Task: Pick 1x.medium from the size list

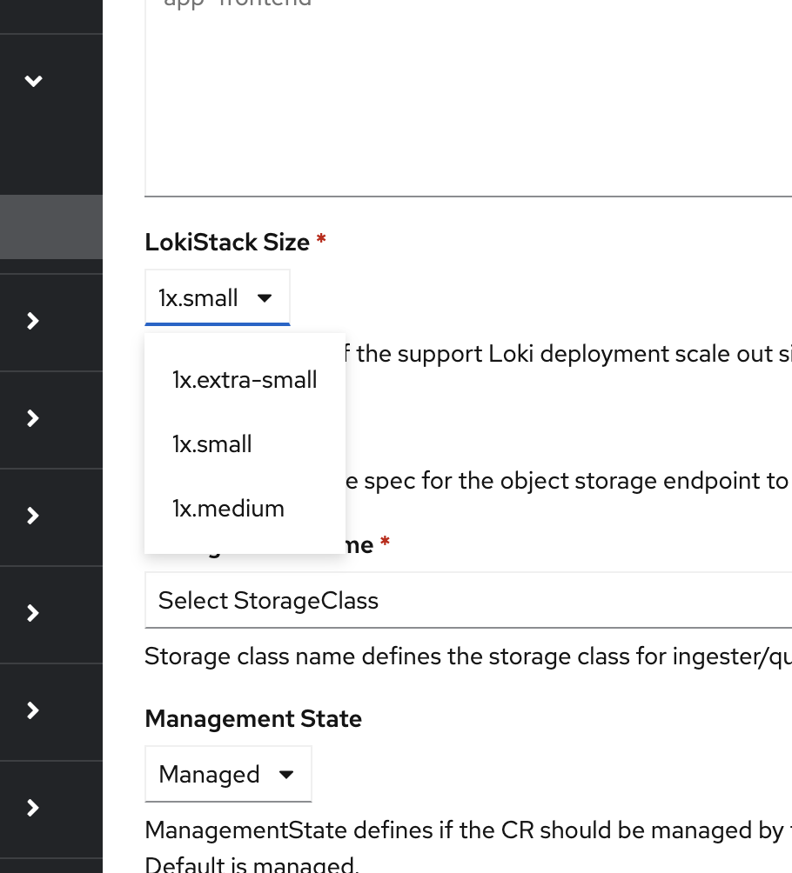Action: (228, 509)
